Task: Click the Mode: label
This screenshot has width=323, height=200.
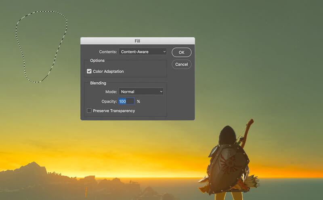Action: 111,92
